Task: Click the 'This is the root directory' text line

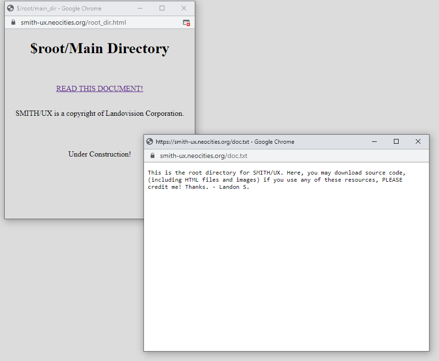Action: point(277,173)
